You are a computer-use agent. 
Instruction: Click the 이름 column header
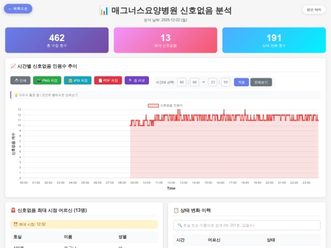68,237
